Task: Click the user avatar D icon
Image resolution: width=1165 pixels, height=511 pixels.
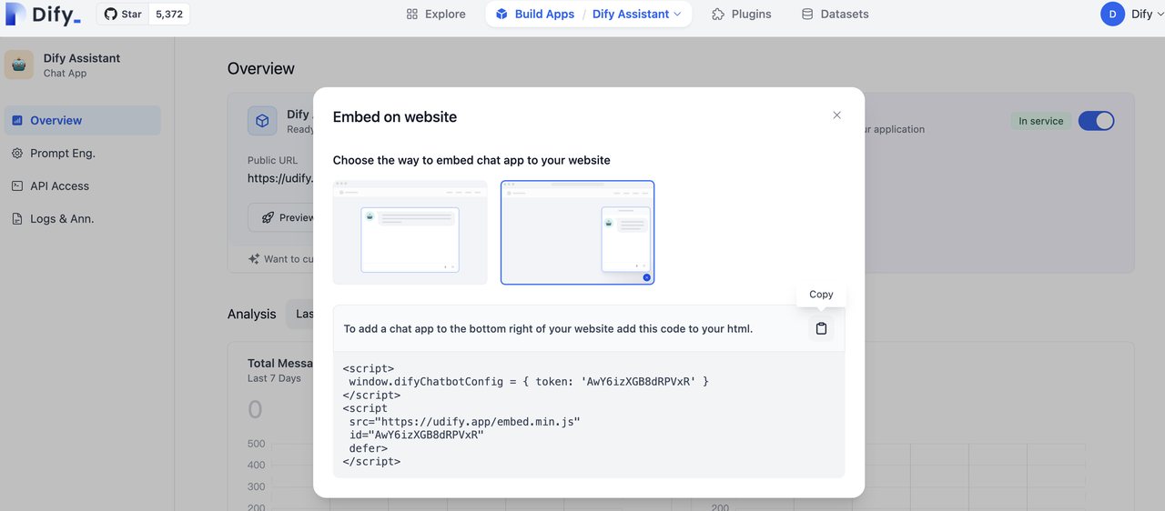Action: click(1112, 15)
